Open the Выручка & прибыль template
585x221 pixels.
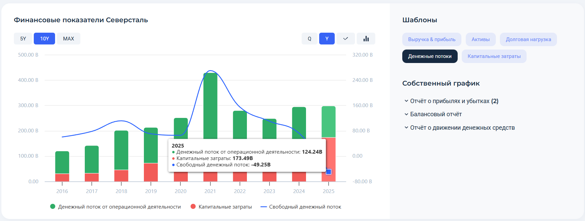432,39
